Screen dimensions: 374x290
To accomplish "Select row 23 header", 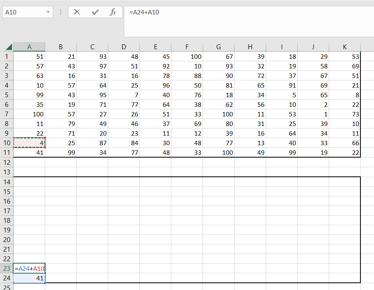I will coord(6,268).
